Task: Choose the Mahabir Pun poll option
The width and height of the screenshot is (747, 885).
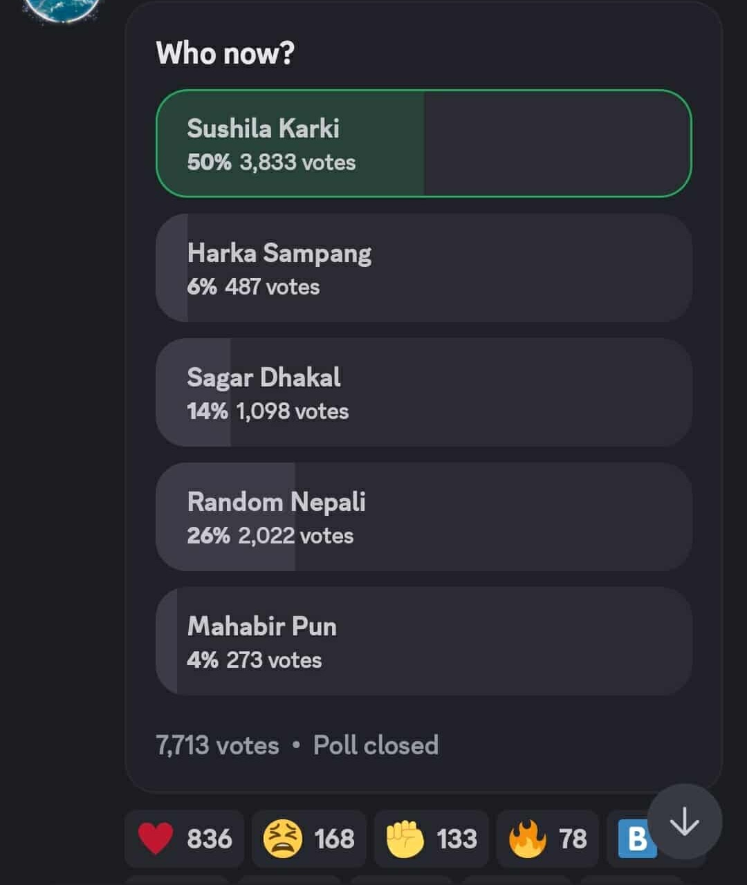Action: (423, 641)
